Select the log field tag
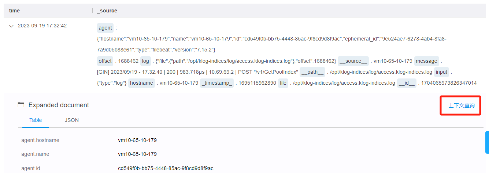 (x=146, y=61)
